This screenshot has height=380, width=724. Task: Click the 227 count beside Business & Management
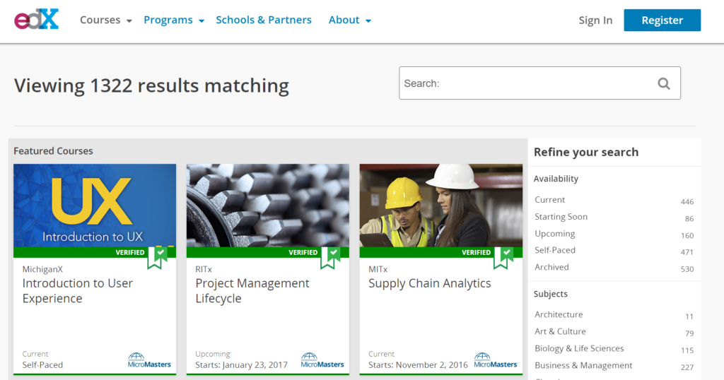(687, 367)
